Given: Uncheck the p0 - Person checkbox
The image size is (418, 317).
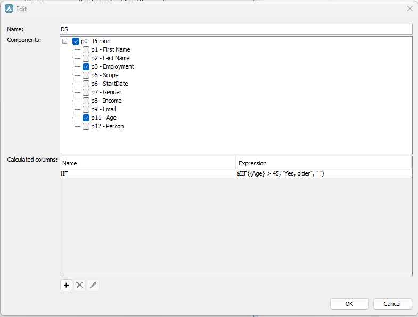Looking at the screenshot, I should 76,41.
